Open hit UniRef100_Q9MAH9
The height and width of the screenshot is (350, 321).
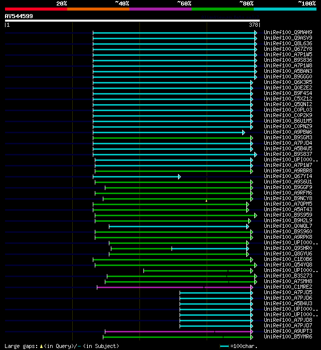288,32
